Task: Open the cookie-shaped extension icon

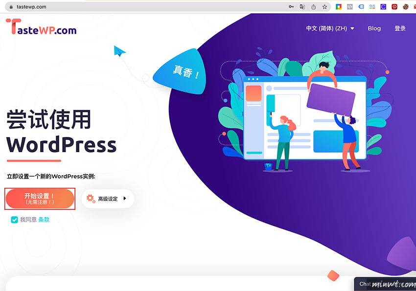Action: 405,7
